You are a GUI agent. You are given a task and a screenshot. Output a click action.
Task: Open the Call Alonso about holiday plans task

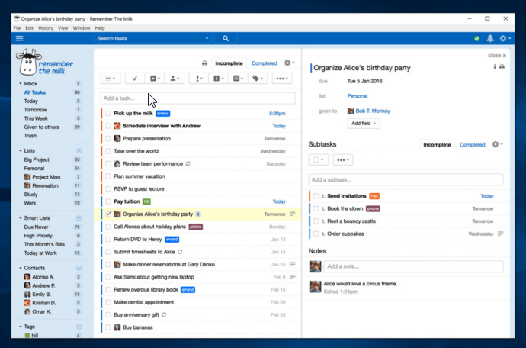pyautogui.click(x=149, y=227)
